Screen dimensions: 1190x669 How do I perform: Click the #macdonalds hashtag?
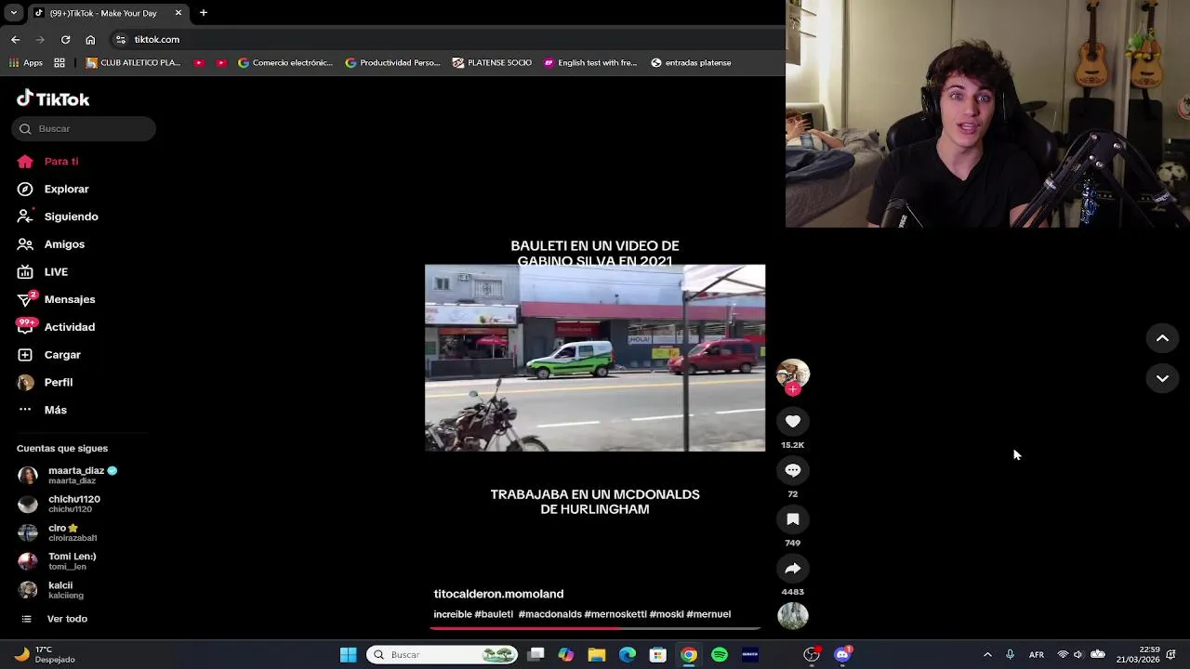(x=549, y=614)
